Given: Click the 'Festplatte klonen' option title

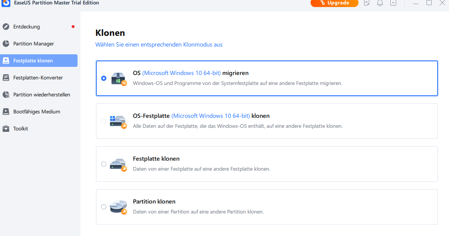Looking at the screenshot, I should coord(156,159).
